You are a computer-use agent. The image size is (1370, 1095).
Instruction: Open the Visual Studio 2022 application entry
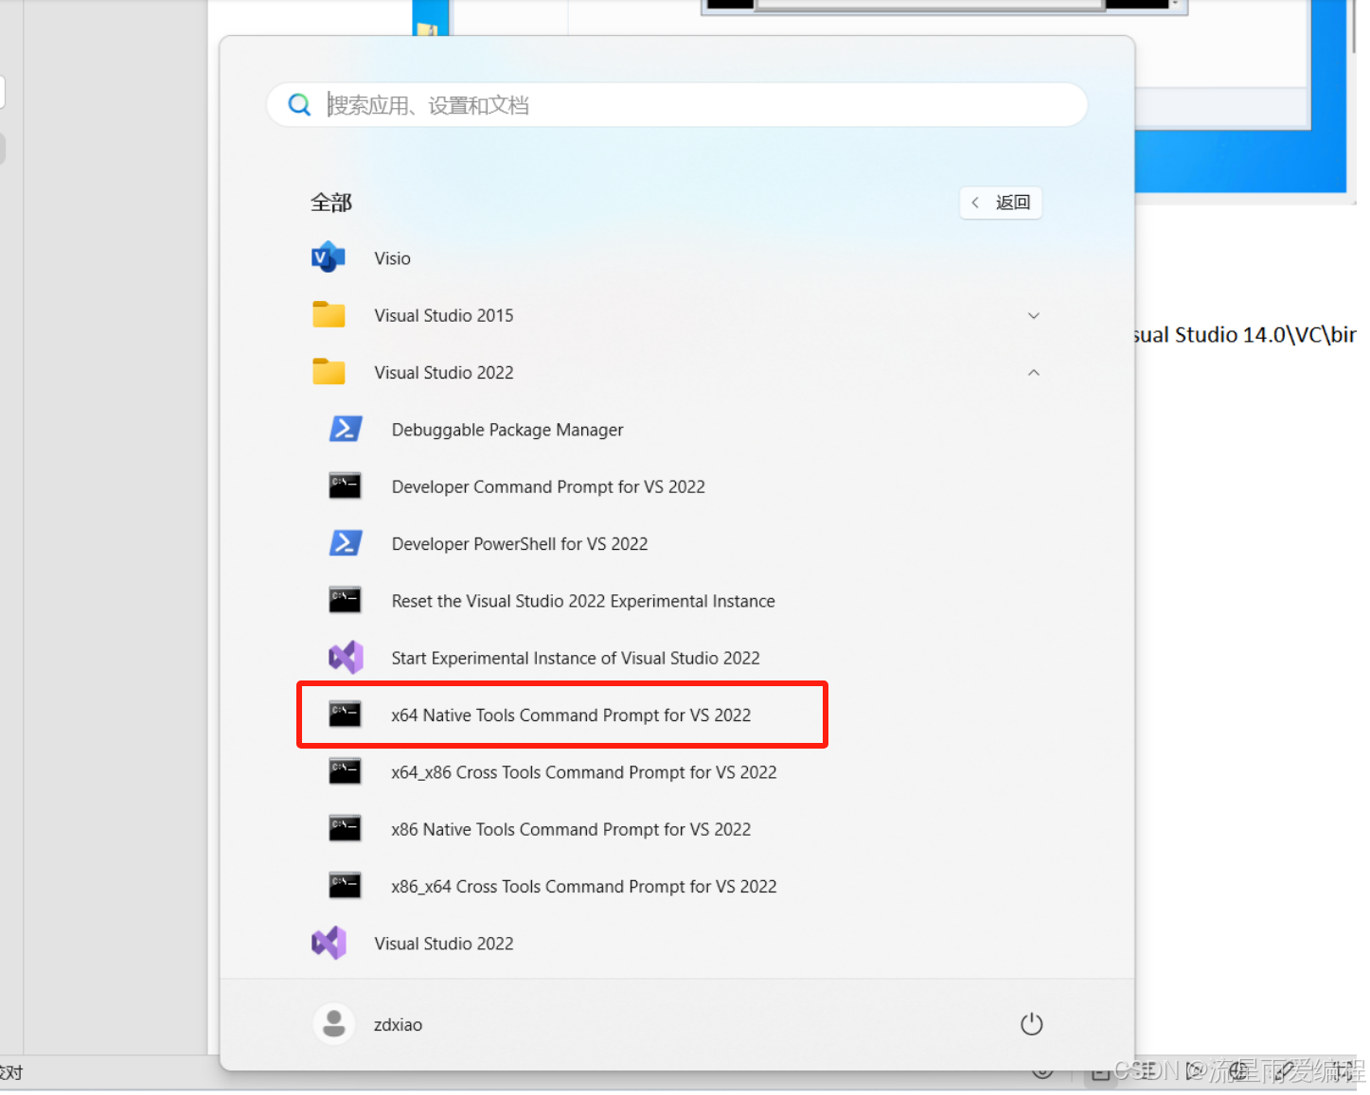click(x=443, y=944)
